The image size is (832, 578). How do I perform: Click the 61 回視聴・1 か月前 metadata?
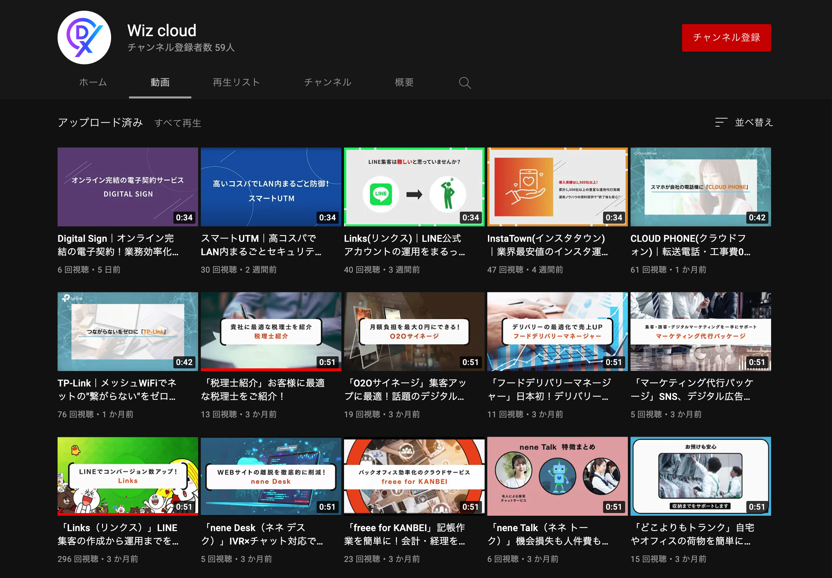[x=668, y=270]
